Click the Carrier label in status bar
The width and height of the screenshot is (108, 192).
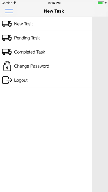click(7, 3)
